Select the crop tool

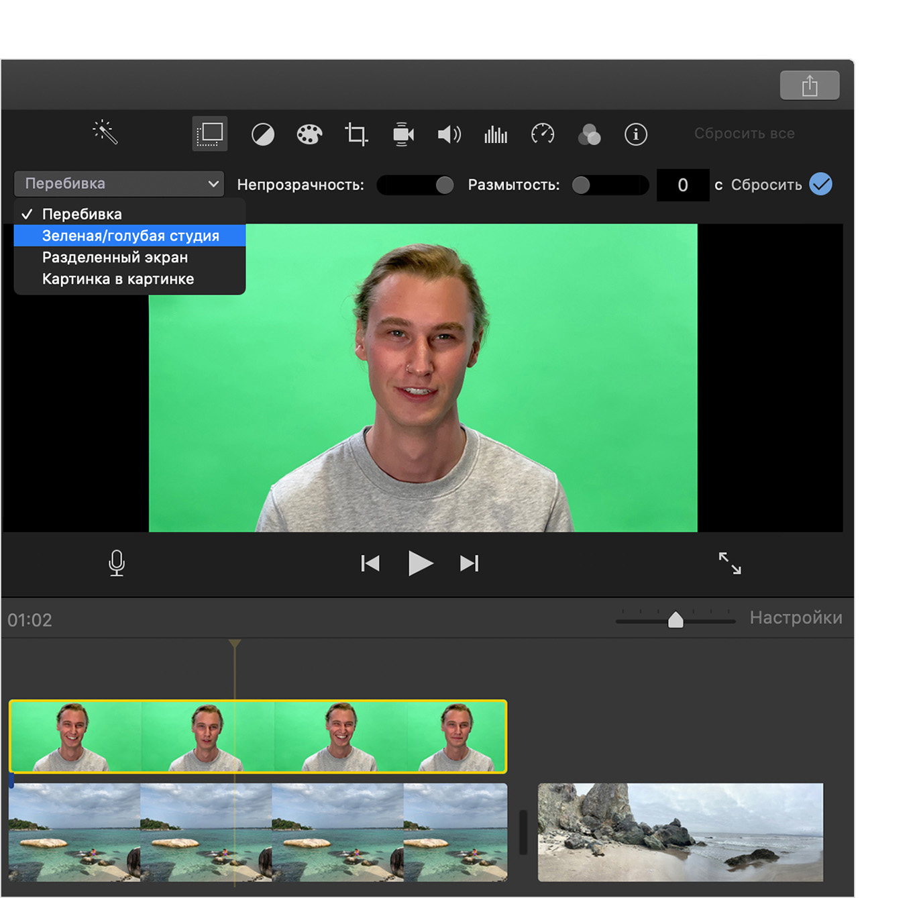click(x=356, y=134)
